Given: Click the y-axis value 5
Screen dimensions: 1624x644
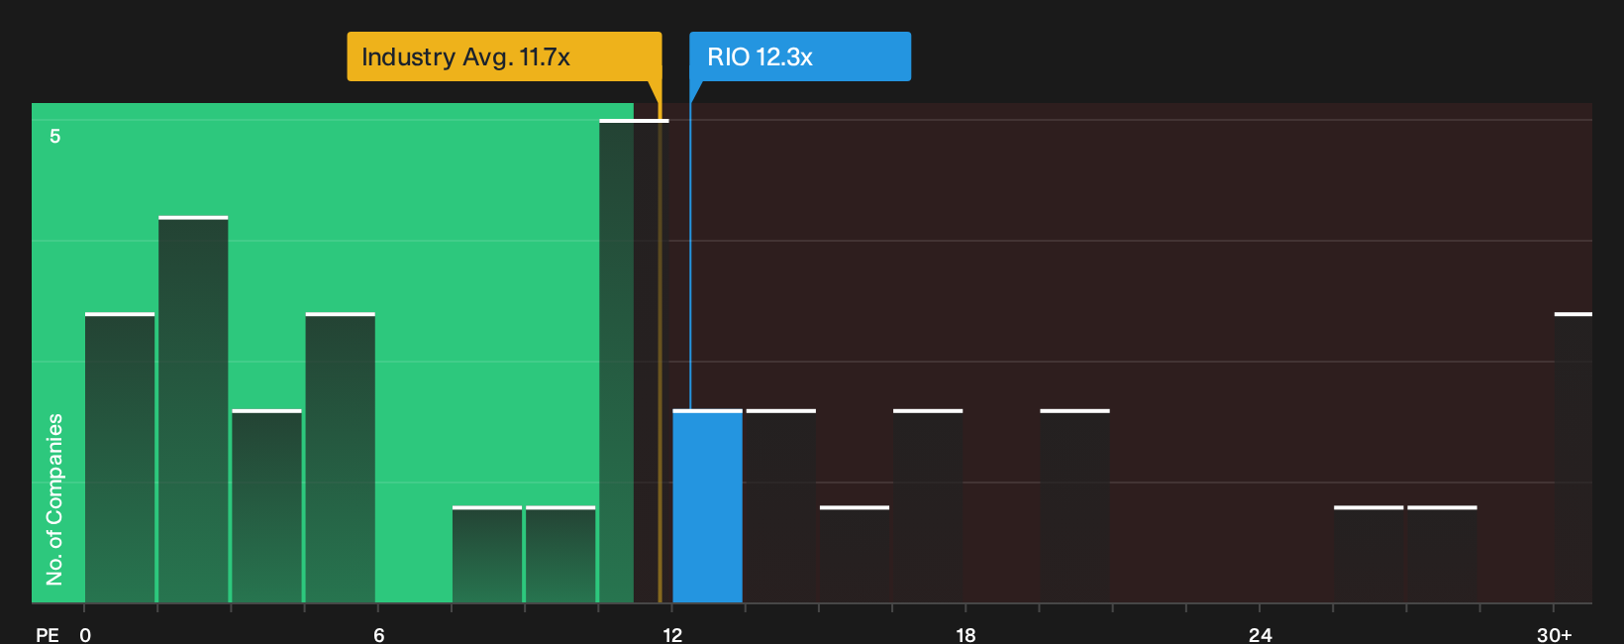Looking at the screenshot, I should pyautogui.click(x=55, y=136).
